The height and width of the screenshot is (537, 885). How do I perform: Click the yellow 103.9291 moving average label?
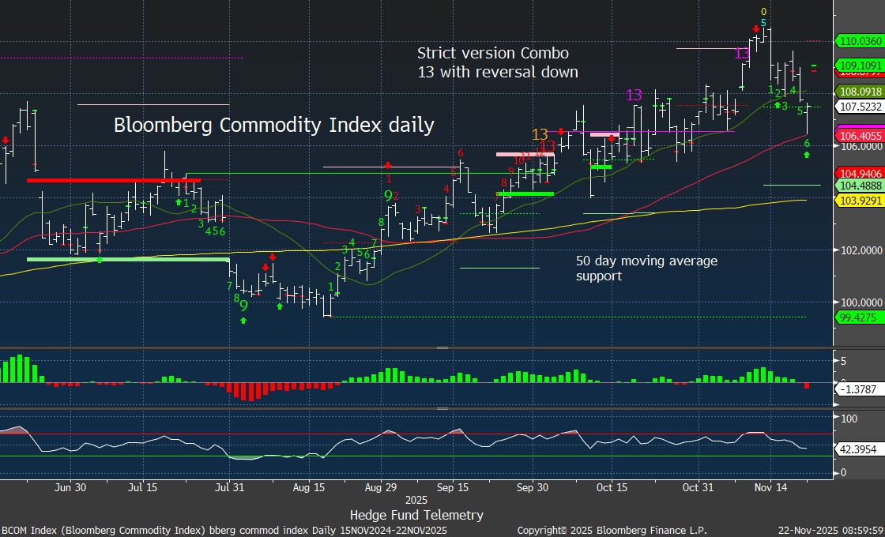859,201
